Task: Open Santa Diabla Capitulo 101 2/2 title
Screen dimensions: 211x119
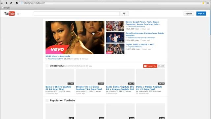Action: click(x=120, y=88)
